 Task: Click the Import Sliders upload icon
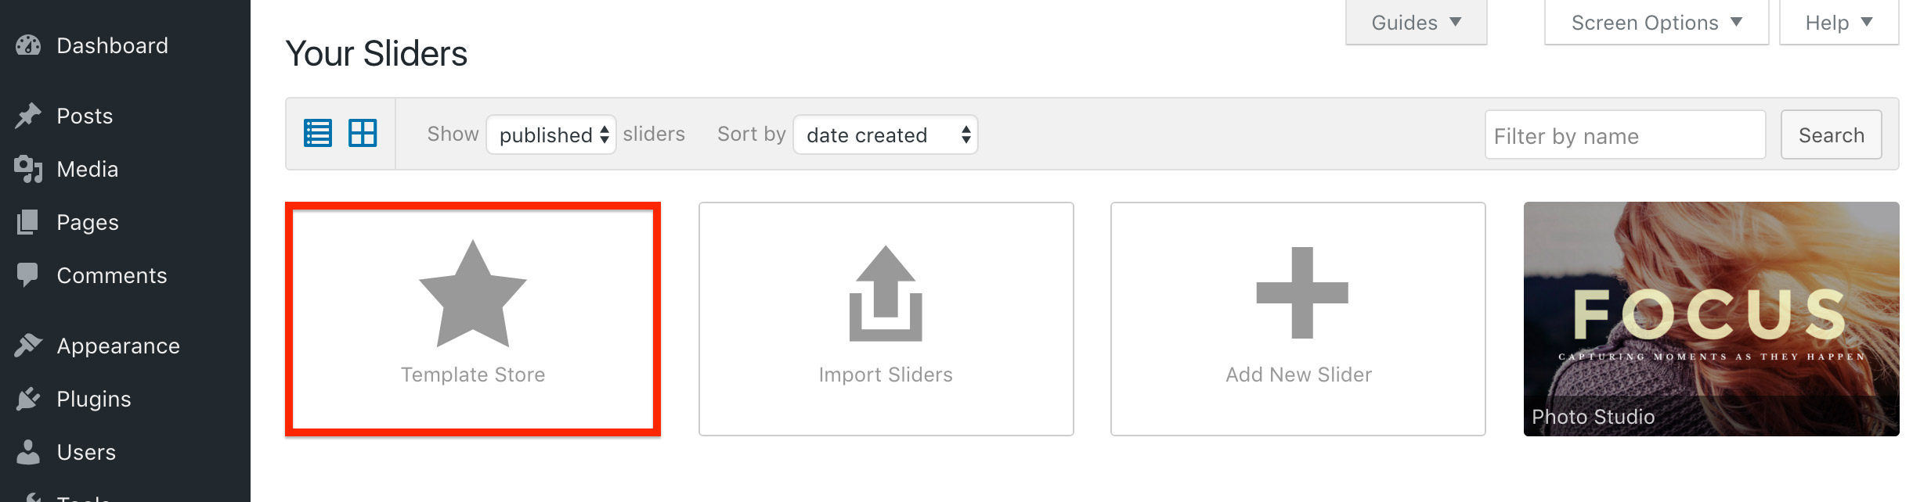pos(886,294)
